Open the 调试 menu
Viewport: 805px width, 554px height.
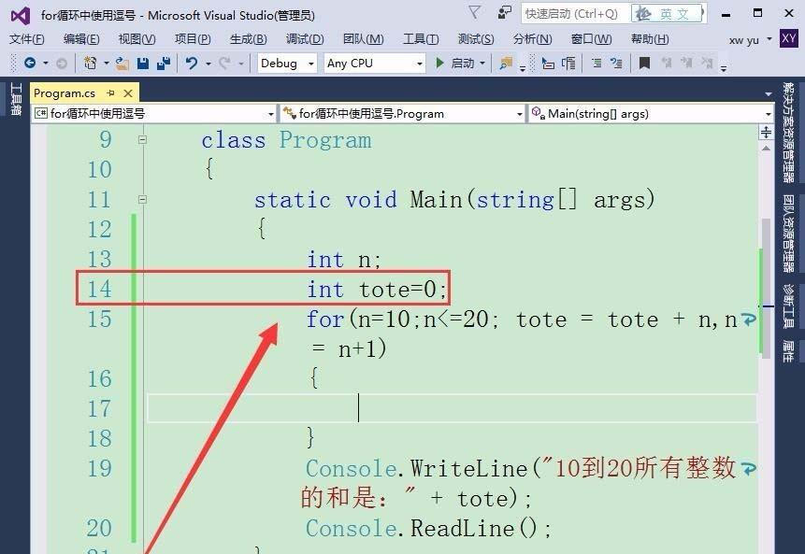(304, 39)
